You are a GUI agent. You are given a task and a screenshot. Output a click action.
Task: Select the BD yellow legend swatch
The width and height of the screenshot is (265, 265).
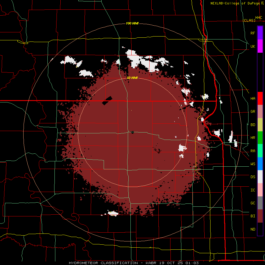(x=260, y=125)
